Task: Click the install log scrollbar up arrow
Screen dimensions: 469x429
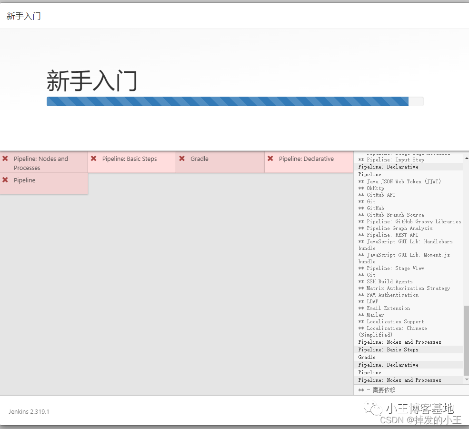Action: coord(466,158)
